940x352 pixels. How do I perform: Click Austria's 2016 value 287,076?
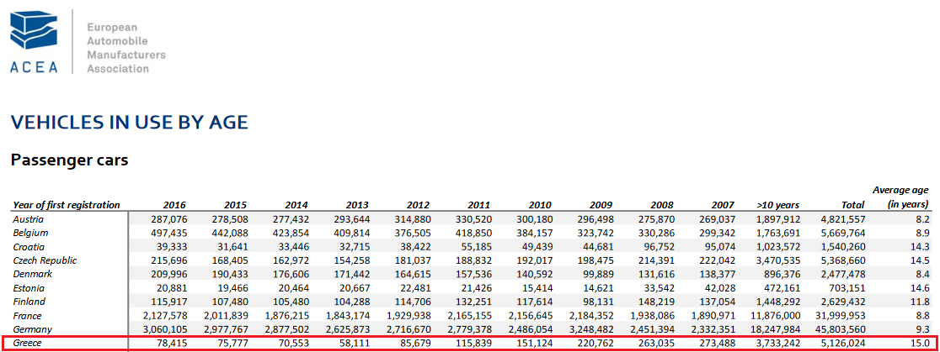click(x=169, y=219)
